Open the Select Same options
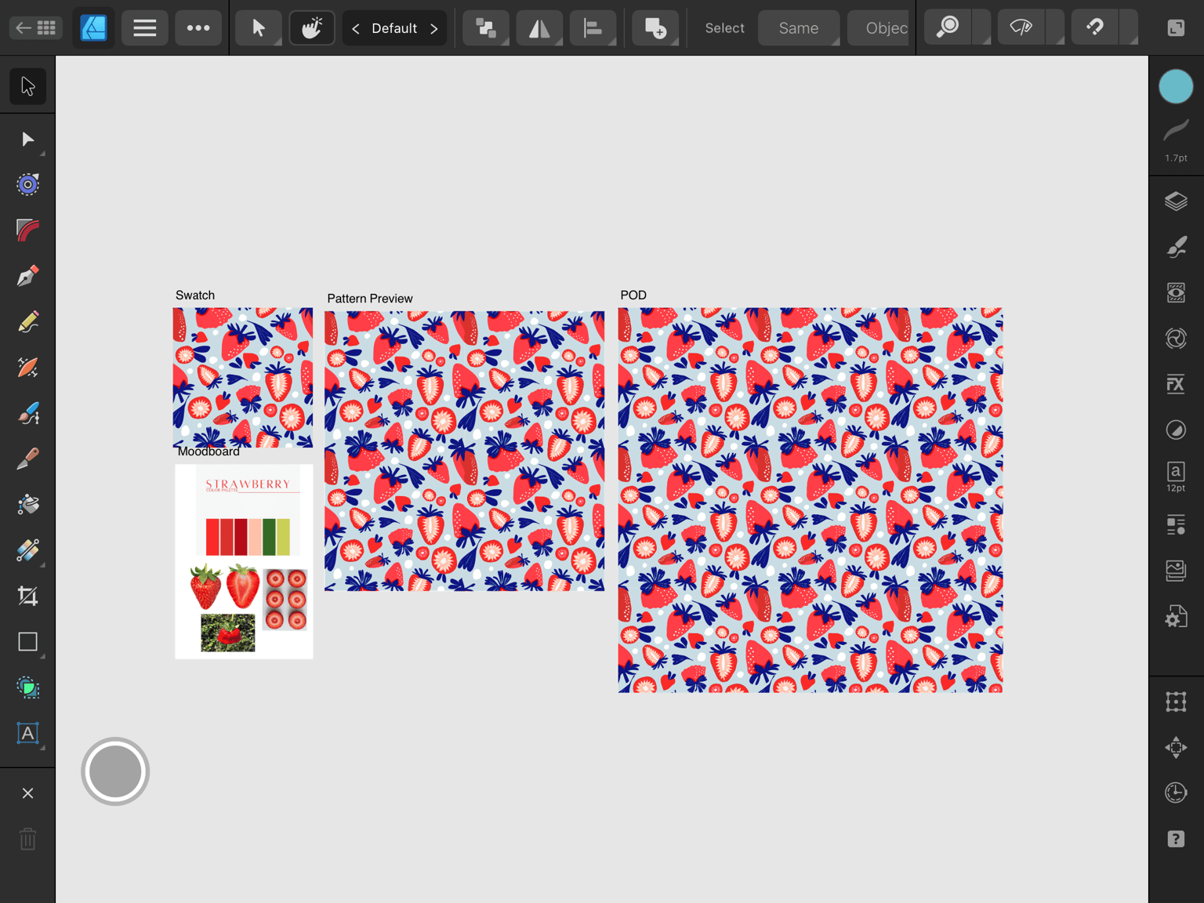 pyautogui.click(x=799, y=28)
